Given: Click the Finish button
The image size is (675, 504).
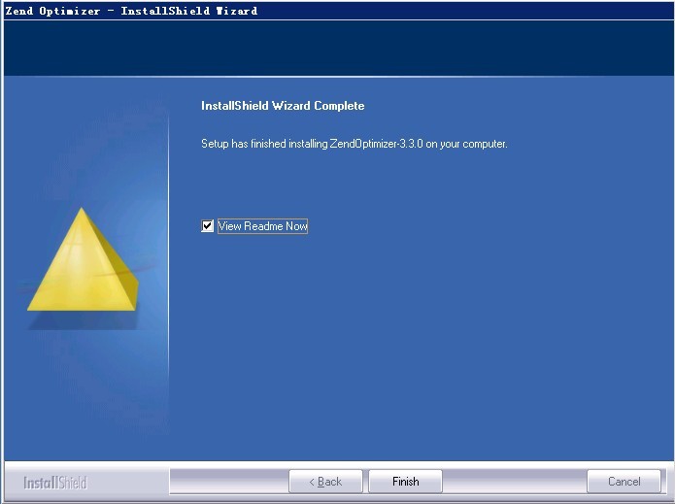Looking at the screenshot, I should [405, 482].
